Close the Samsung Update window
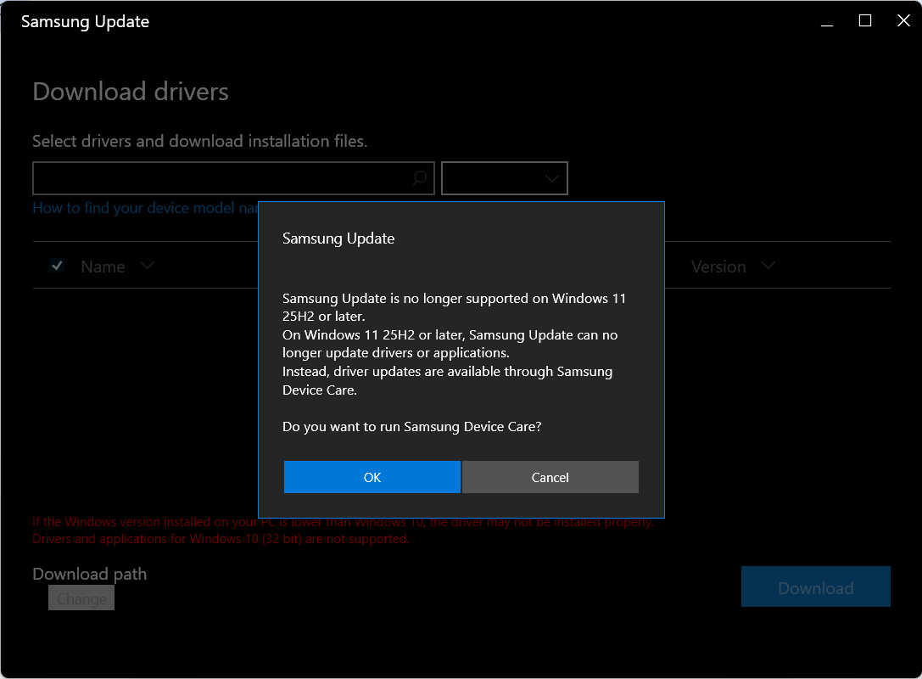This screenshot has height=679, width=922. pyautogui.click(x=904, y=21)
